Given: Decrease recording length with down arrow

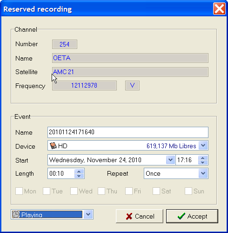Looking at the screenshot, I should [79, 176].
